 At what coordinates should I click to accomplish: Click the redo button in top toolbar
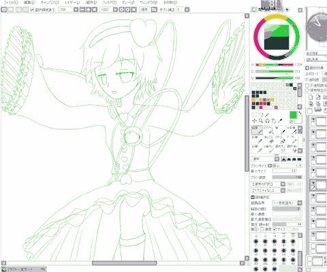coord(11,10)
